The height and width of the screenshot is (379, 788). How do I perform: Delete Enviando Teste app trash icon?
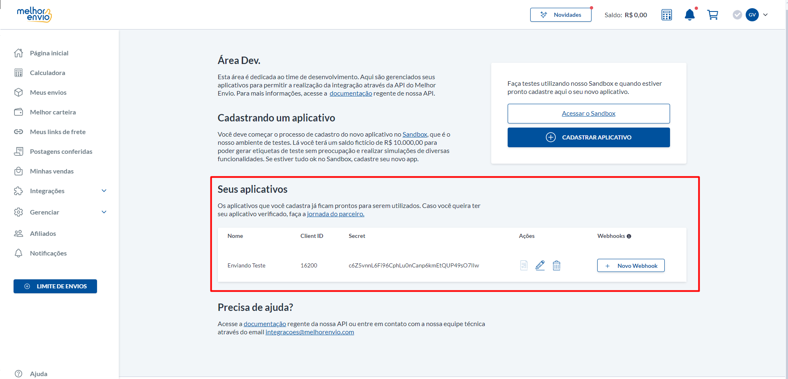556,265
